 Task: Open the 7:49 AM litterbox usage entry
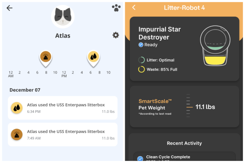(63, 135)
